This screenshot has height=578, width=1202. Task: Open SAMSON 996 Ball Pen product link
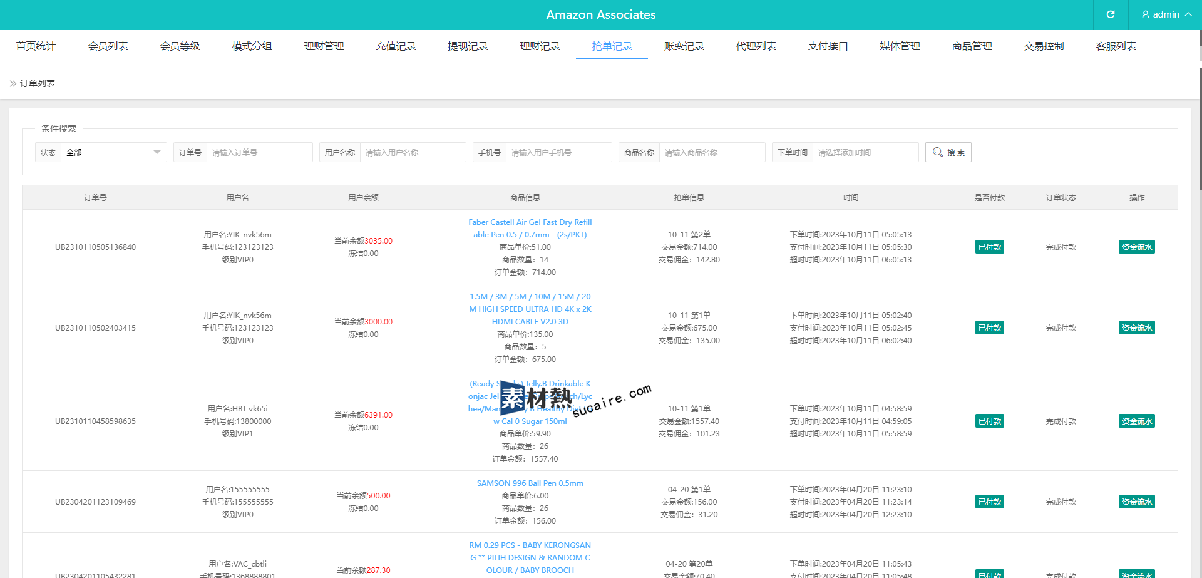[x=530, y=483]
